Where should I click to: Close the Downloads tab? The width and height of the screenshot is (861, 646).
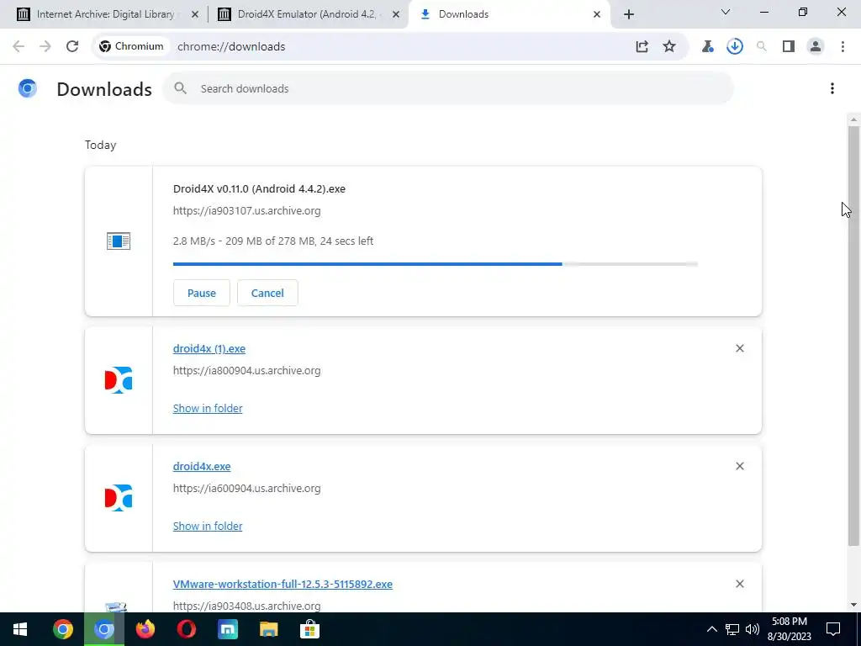tap(597, 14)
